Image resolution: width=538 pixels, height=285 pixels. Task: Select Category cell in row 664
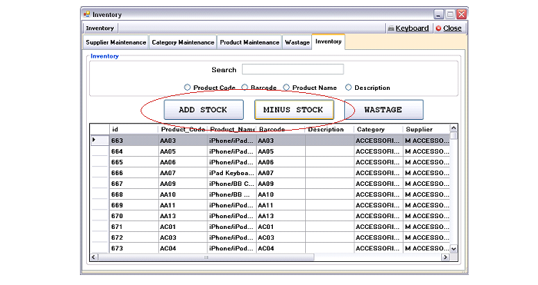coord(379,151)
